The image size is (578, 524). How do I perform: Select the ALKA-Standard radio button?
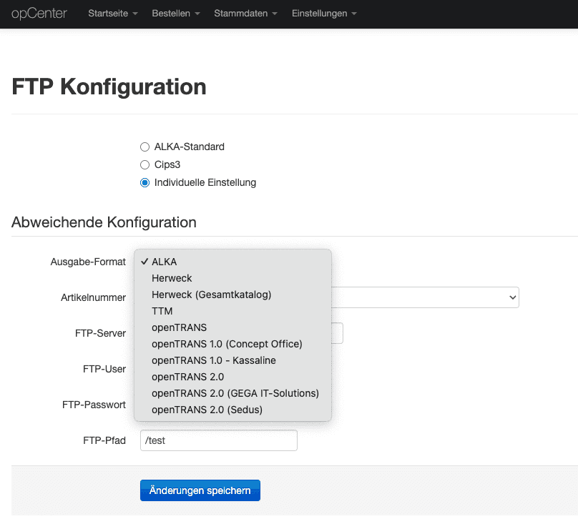pyautogui.click(x=145, y=147)
